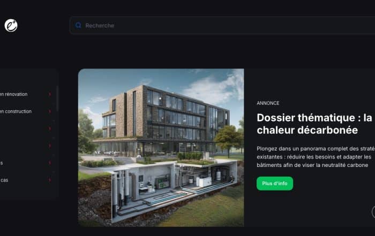The image size is (375, 236).
Task: Click the sidebar menu scrollbar
Action: (57, 98)
